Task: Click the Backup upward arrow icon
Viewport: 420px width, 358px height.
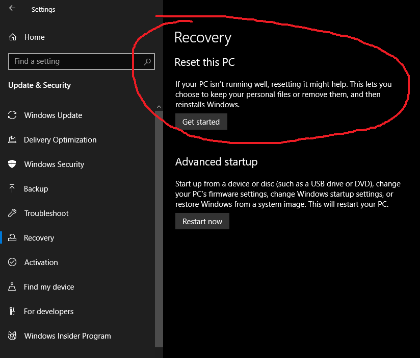Action: [x=12, y=188]
